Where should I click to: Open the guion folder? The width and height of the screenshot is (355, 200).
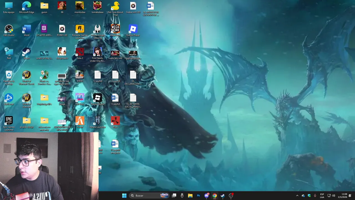click(x=44, y=7)
